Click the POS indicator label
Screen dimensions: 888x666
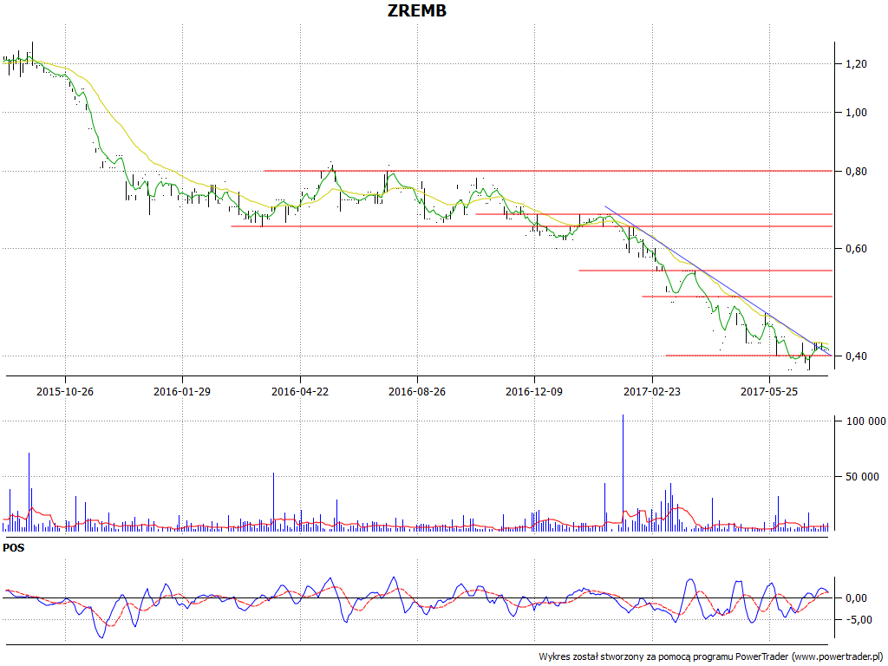(14, 548)
